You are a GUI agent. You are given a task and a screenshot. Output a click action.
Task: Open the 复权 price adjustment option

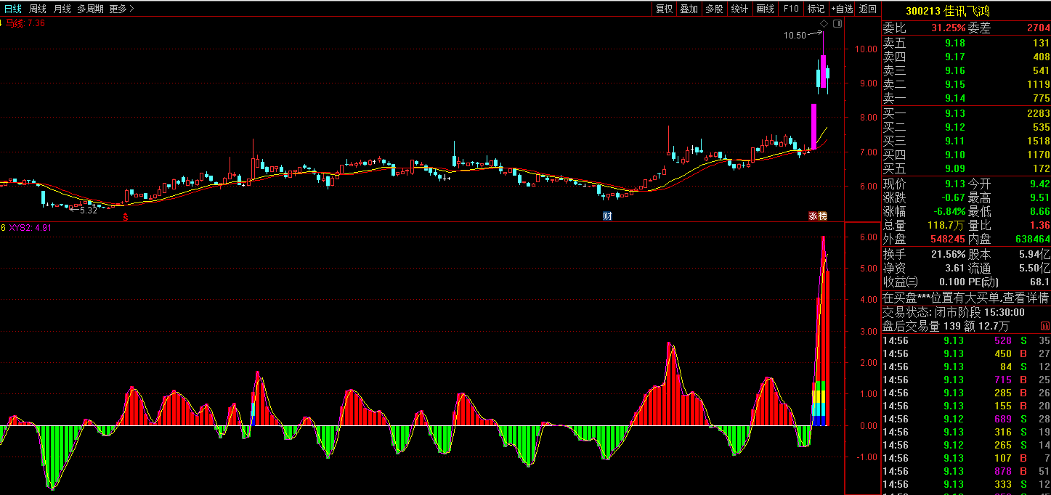coord(665,9)
